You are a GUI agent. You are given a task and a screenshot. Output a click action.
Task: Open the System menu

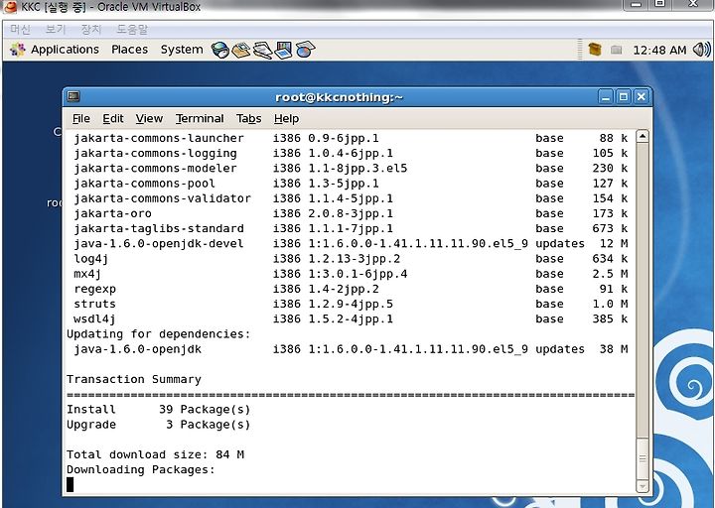tap(182, 50)
